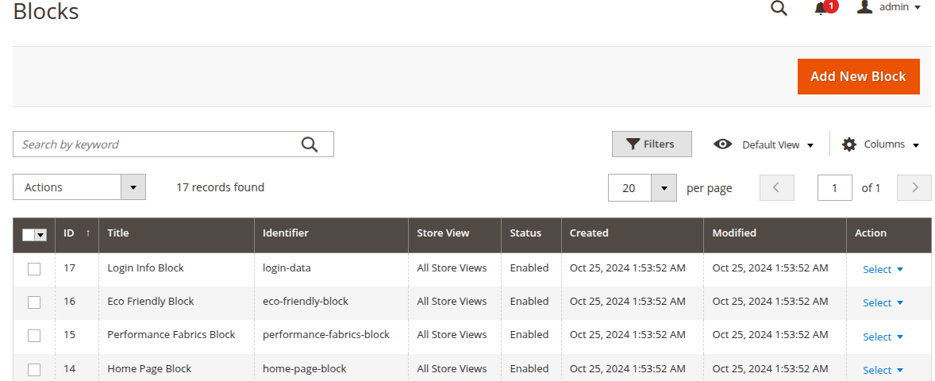The height and width of the screenshot is (381, 935).
Task: Open the per page count dropdown arrow
Action: (x=664, y=188)
